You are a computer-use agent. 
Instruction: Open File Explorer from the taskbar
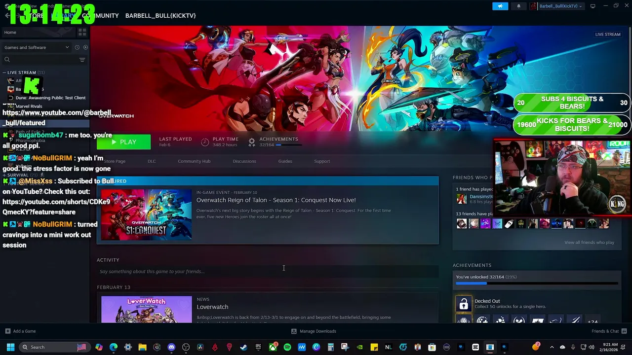click(x=142, y=347)
